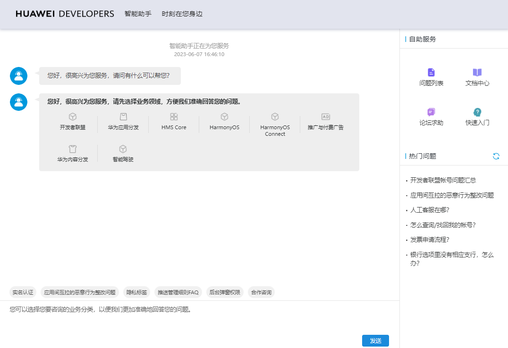This screenshot has width=508, height=348.
Task: Click the timestamp 2023-06-07 16:46:10
Action: tap(199, 54)
